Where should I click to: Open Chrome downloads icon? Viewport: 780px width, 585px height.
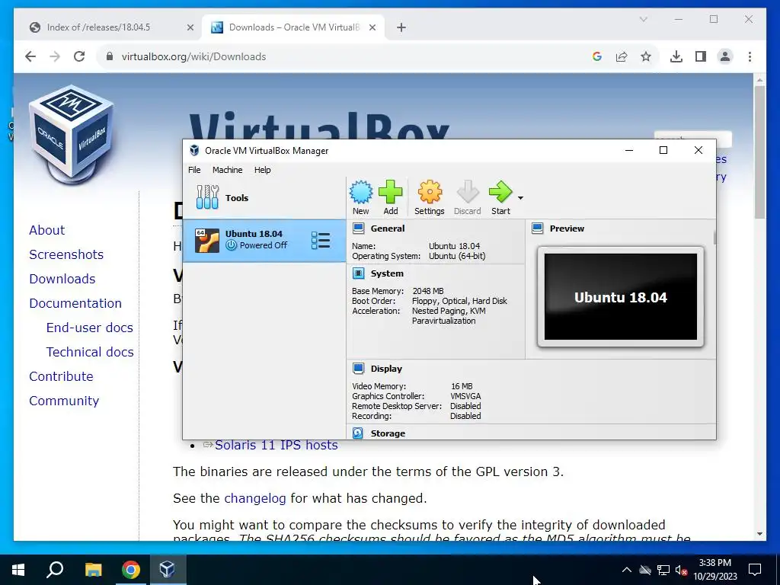676,56
